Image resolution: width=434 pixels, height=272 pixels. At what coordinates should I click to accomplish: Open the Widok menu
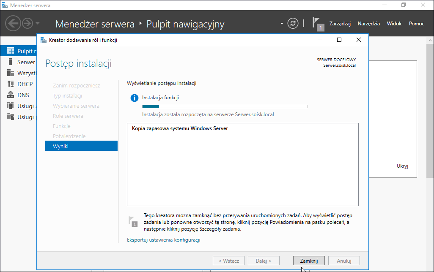pyautogui.click(x=394, y=24)
